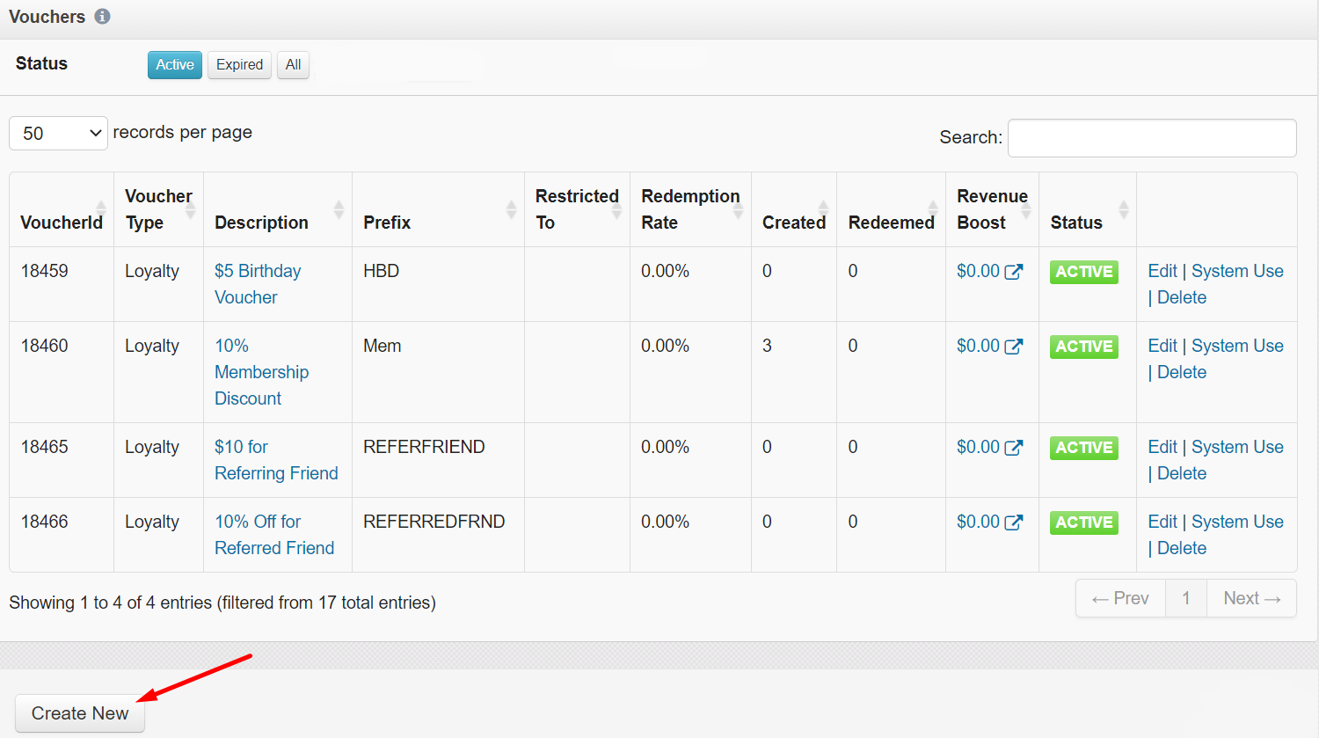Open external link icon for voucher 18459 revenue
The width and height of the screenshot is (1319, 738).
[x=1014, y=272]
